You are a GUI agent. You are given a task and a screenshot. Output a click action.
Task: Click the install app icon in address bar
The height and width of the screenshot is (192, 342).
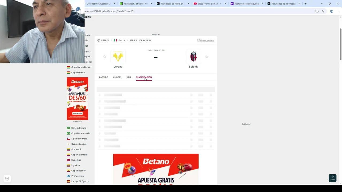[x=317, y=11]
